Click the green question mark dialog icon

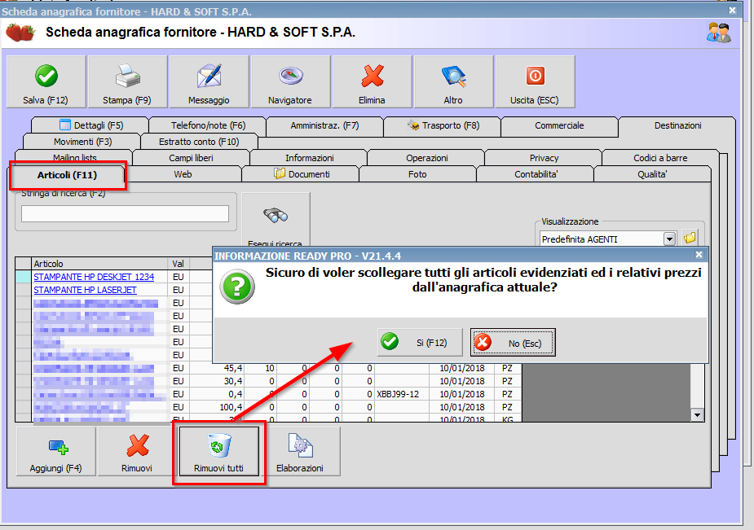237,287
